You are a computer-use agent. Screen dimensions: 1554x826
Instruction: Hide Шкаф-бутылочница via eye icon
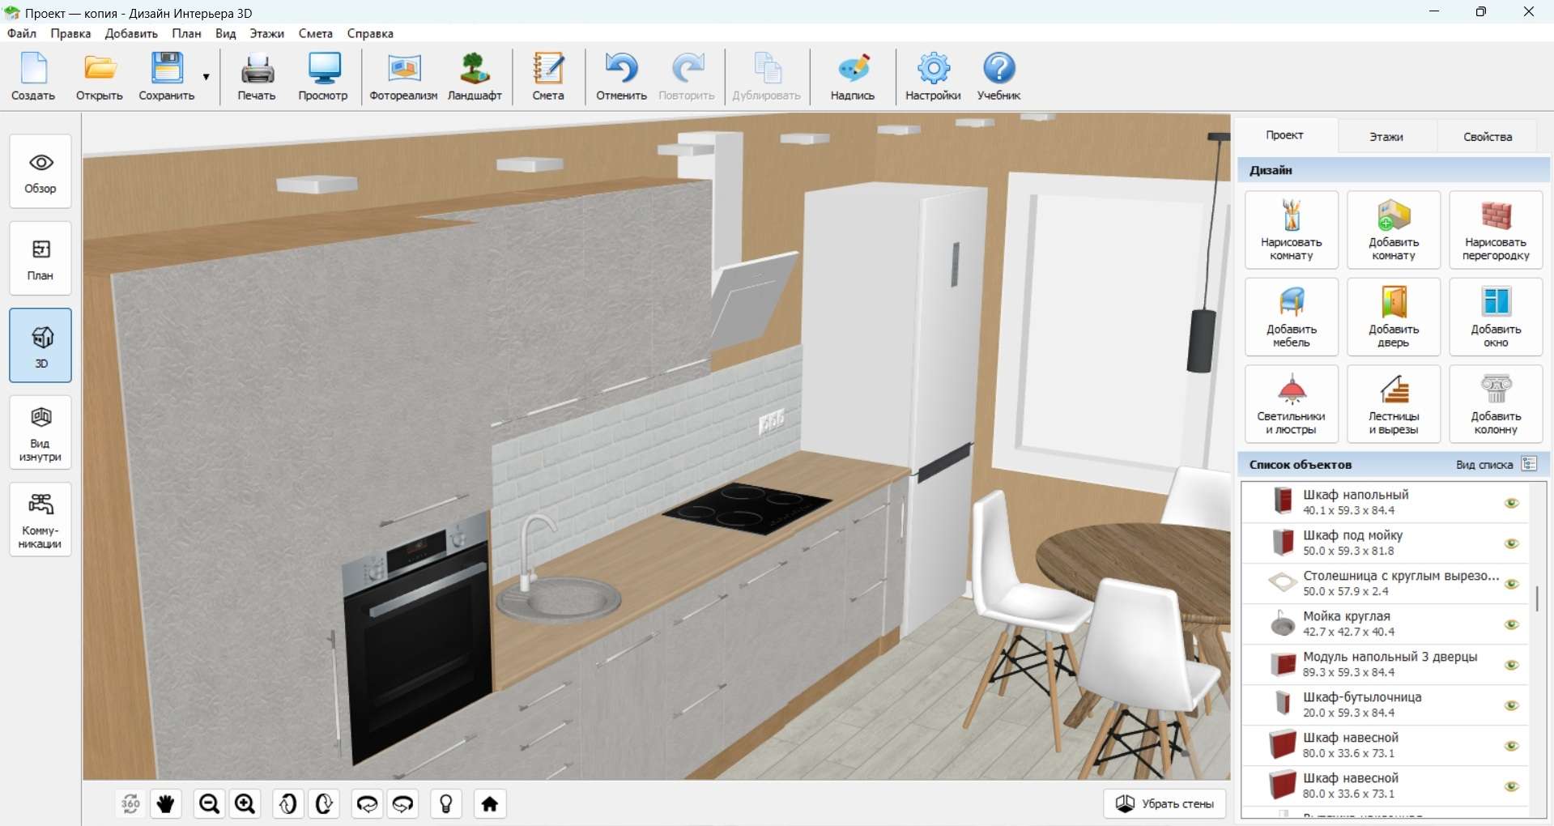(x=1511, y=705)
